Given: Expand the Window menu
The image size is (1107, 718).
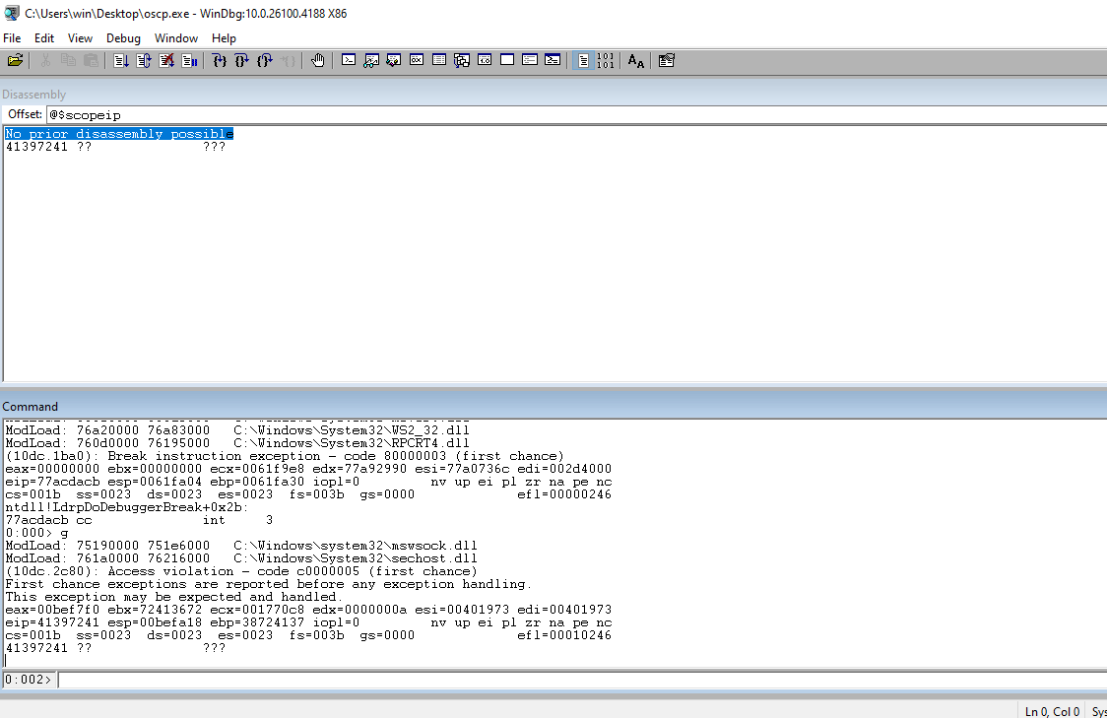Looking at the screenshot, I should [176, 38].
